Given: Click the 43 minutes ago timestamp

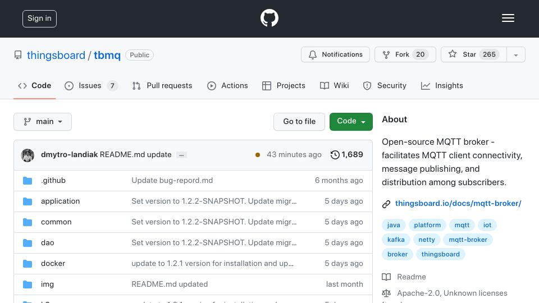Looking at the screenshot, I should click(x=294, y=155).
